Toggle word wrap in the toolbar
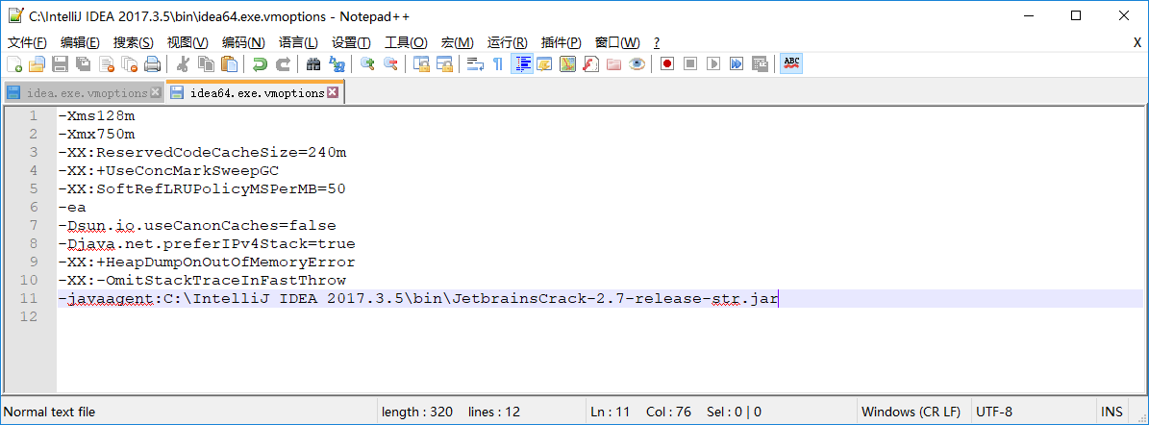This screenshot has width=1149, height=425. pos(475,63)
